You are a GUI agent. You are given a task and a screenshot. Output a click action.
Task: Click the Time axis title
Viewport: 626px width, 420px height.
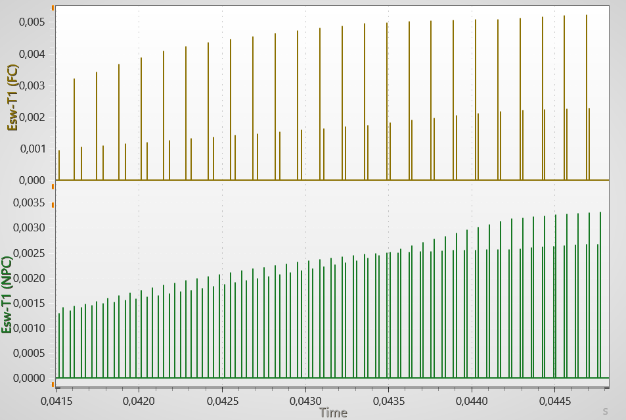tap(333, 412)
